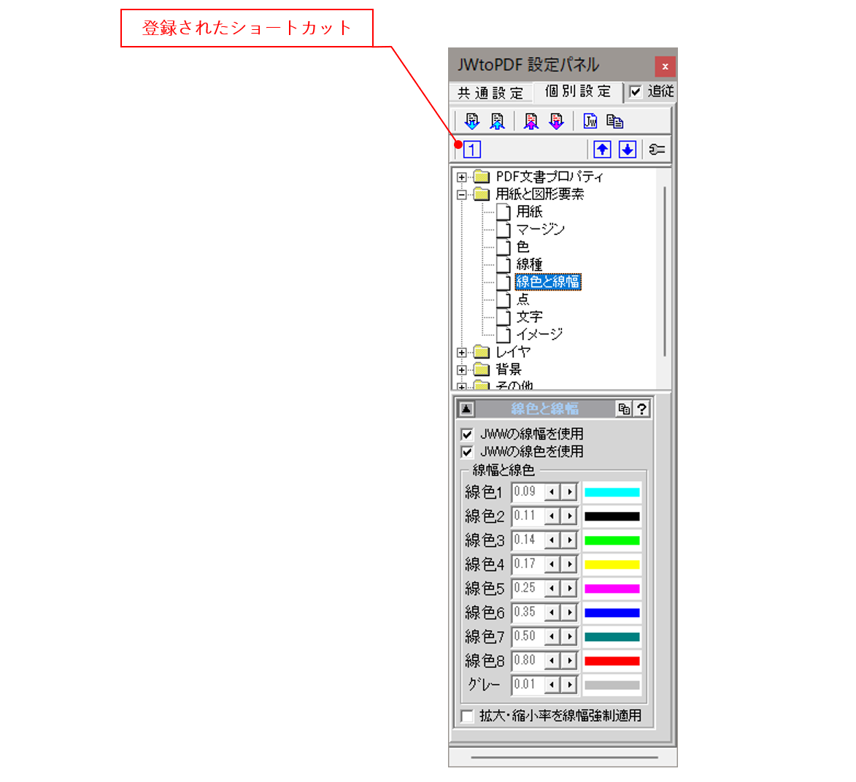Click the blue up arrow button
856x782 pixels.
tap(603, 148)
